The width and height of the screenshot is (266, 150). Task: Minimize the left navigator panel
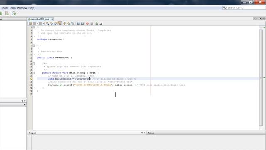click(x=22, y=101)
